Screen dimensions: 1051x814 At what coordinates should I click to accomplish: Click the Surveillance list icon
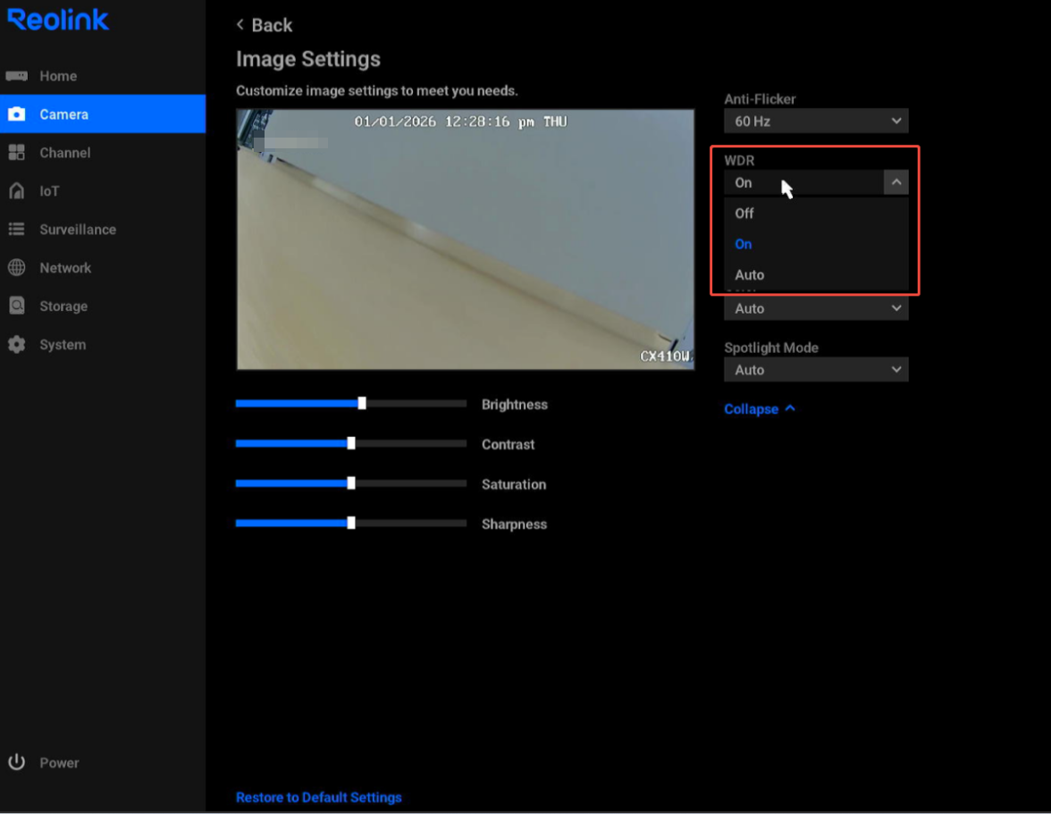point(17,230)
